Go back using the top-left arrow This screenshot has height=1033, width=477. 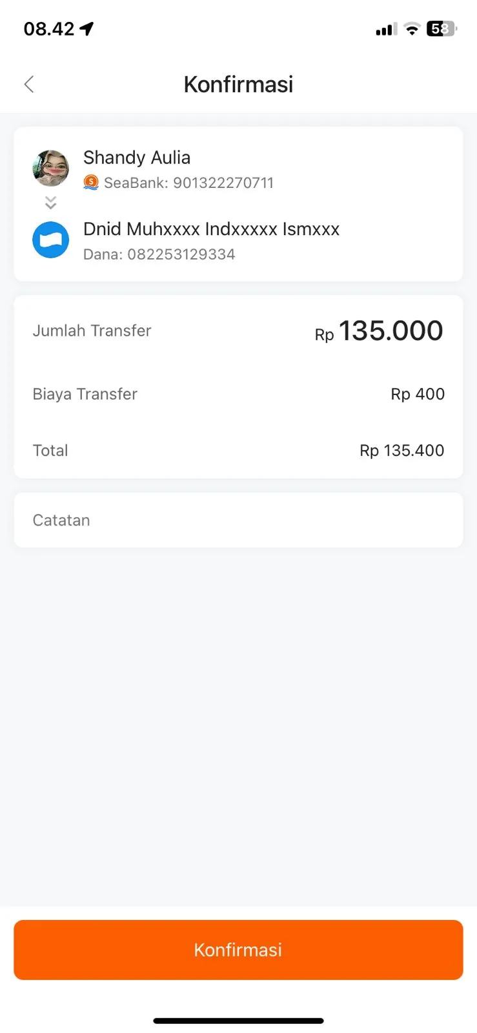coord(29,84)
